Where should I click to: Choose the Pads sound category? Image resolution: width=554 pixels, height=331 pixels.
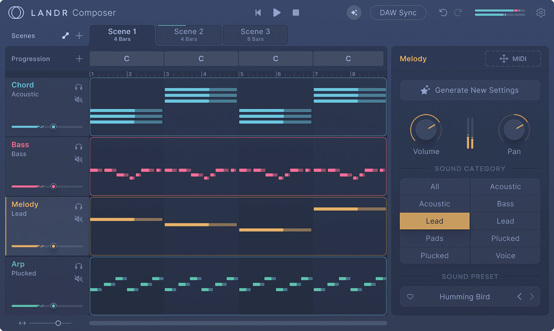coord(434,239)
